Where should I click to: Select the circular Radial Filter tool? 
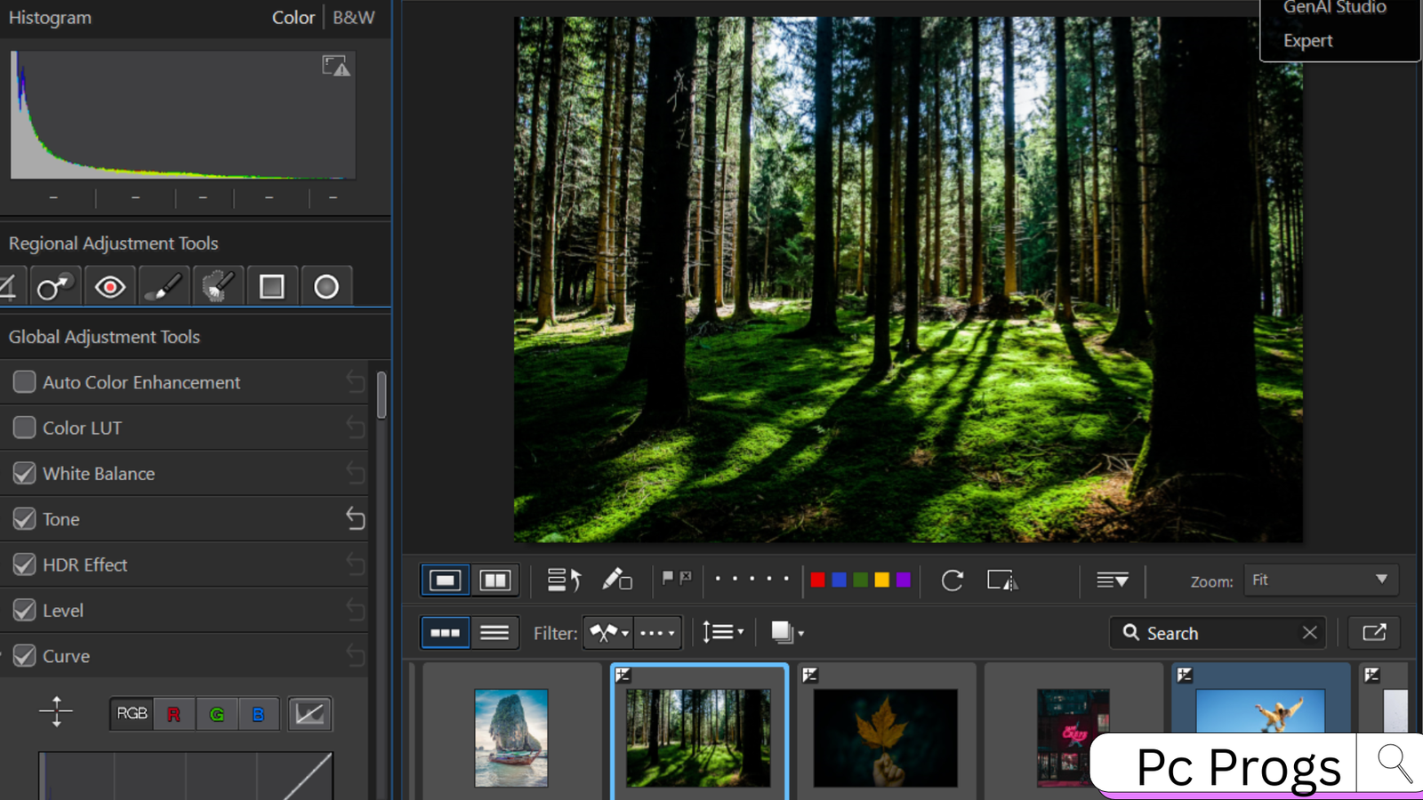coord(326,286)
